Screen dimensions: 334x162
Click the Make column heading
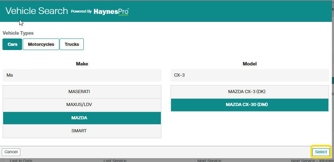tap(82, 64)
